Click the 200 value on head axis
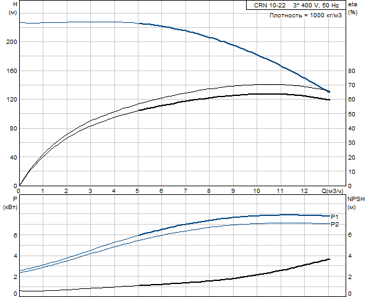Screen dimensions: 366x297 pyautogui.click(x=12, y=42)
